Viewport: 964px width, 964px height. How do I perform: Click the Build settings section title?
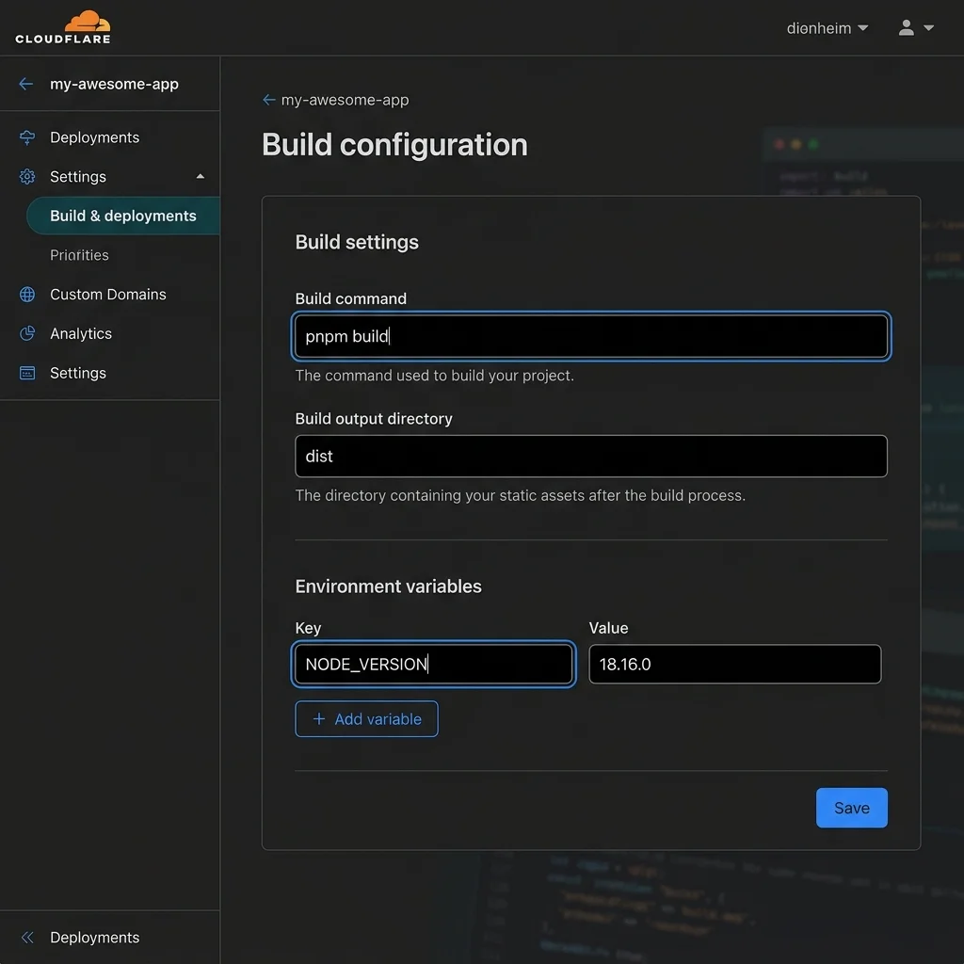357,242
